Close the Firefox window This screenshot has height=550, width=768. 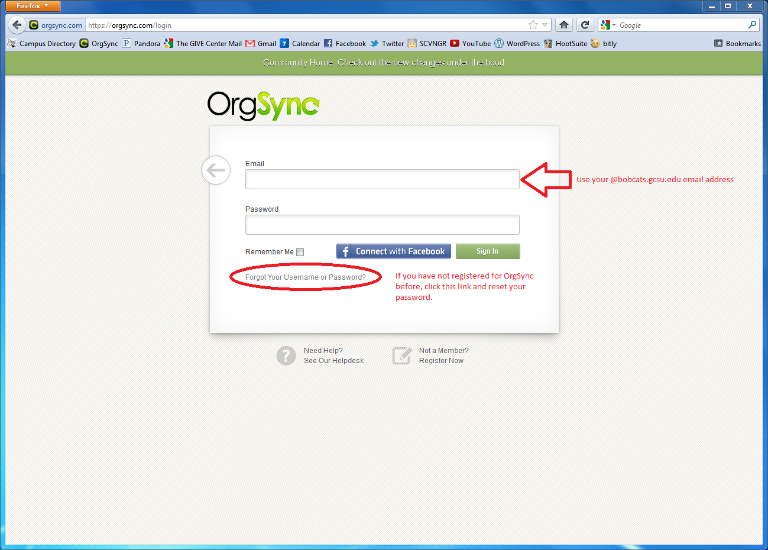click(x=750, y=6)
